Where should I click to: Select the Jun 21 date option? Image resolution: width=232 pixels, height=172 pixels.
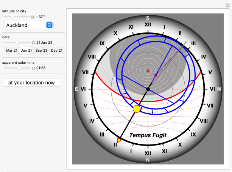[x=26, y=51]
